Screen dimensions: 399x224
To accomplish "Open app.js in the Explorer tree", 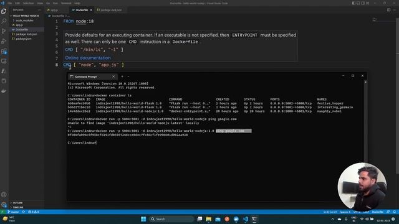I will coord(26,25).
